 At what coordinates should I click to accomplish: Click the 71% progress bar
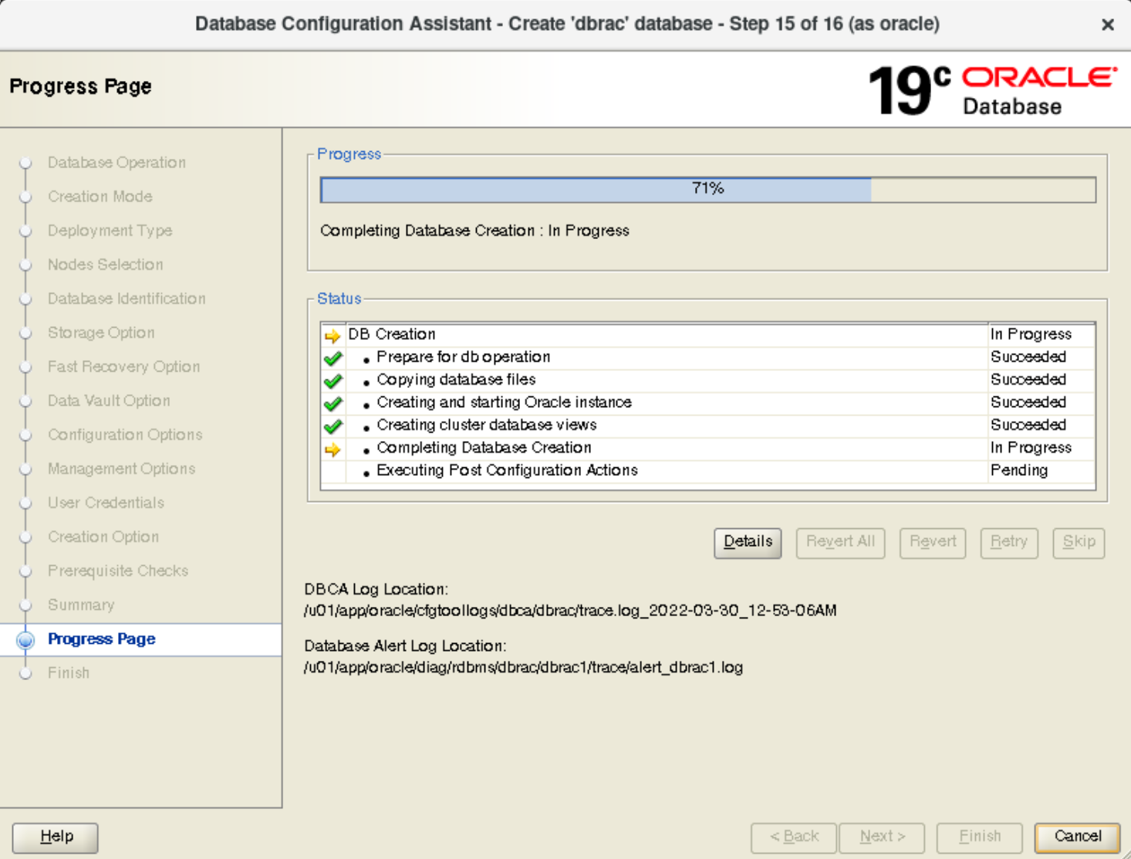pyautogui.click(x=708, y=190)
